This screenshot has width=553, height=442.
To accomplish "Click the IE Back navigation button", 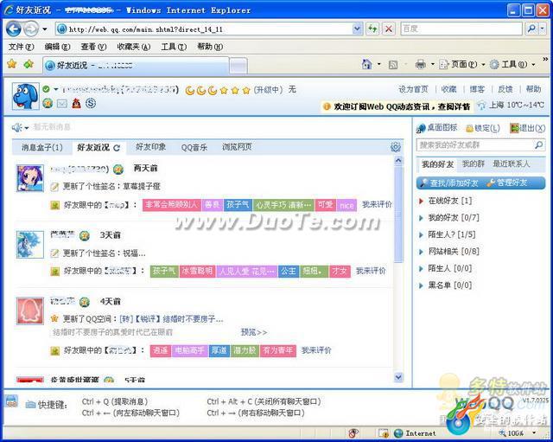I will [x=14, y=29].
